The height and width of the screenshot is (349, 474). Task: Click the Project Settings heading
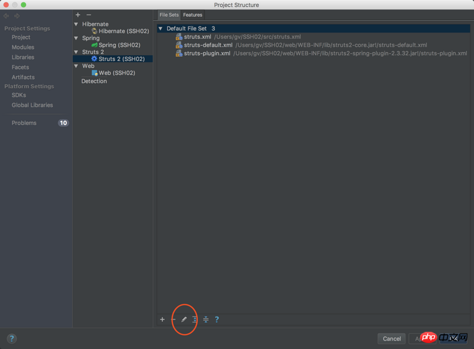point(27,28)
